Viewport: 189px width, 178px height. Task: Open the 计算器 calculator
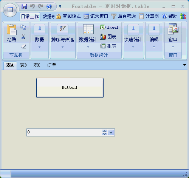click(149, 16)
